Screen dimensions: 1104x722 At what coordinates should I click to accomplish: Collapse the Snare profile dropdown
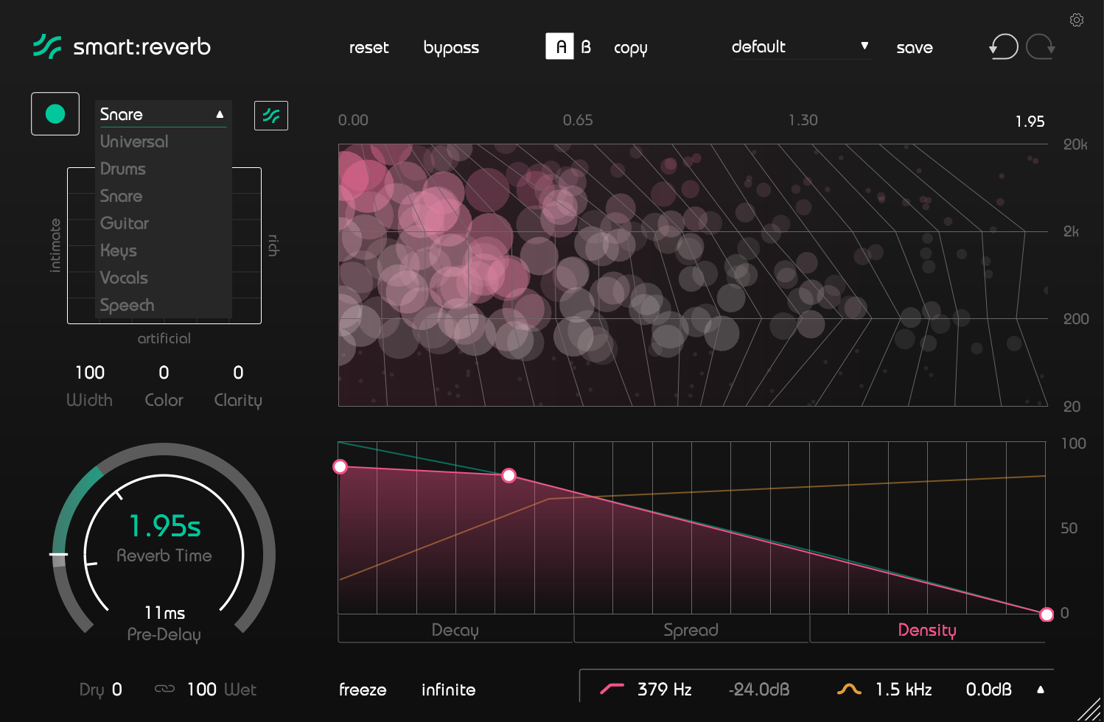point(163,114)
